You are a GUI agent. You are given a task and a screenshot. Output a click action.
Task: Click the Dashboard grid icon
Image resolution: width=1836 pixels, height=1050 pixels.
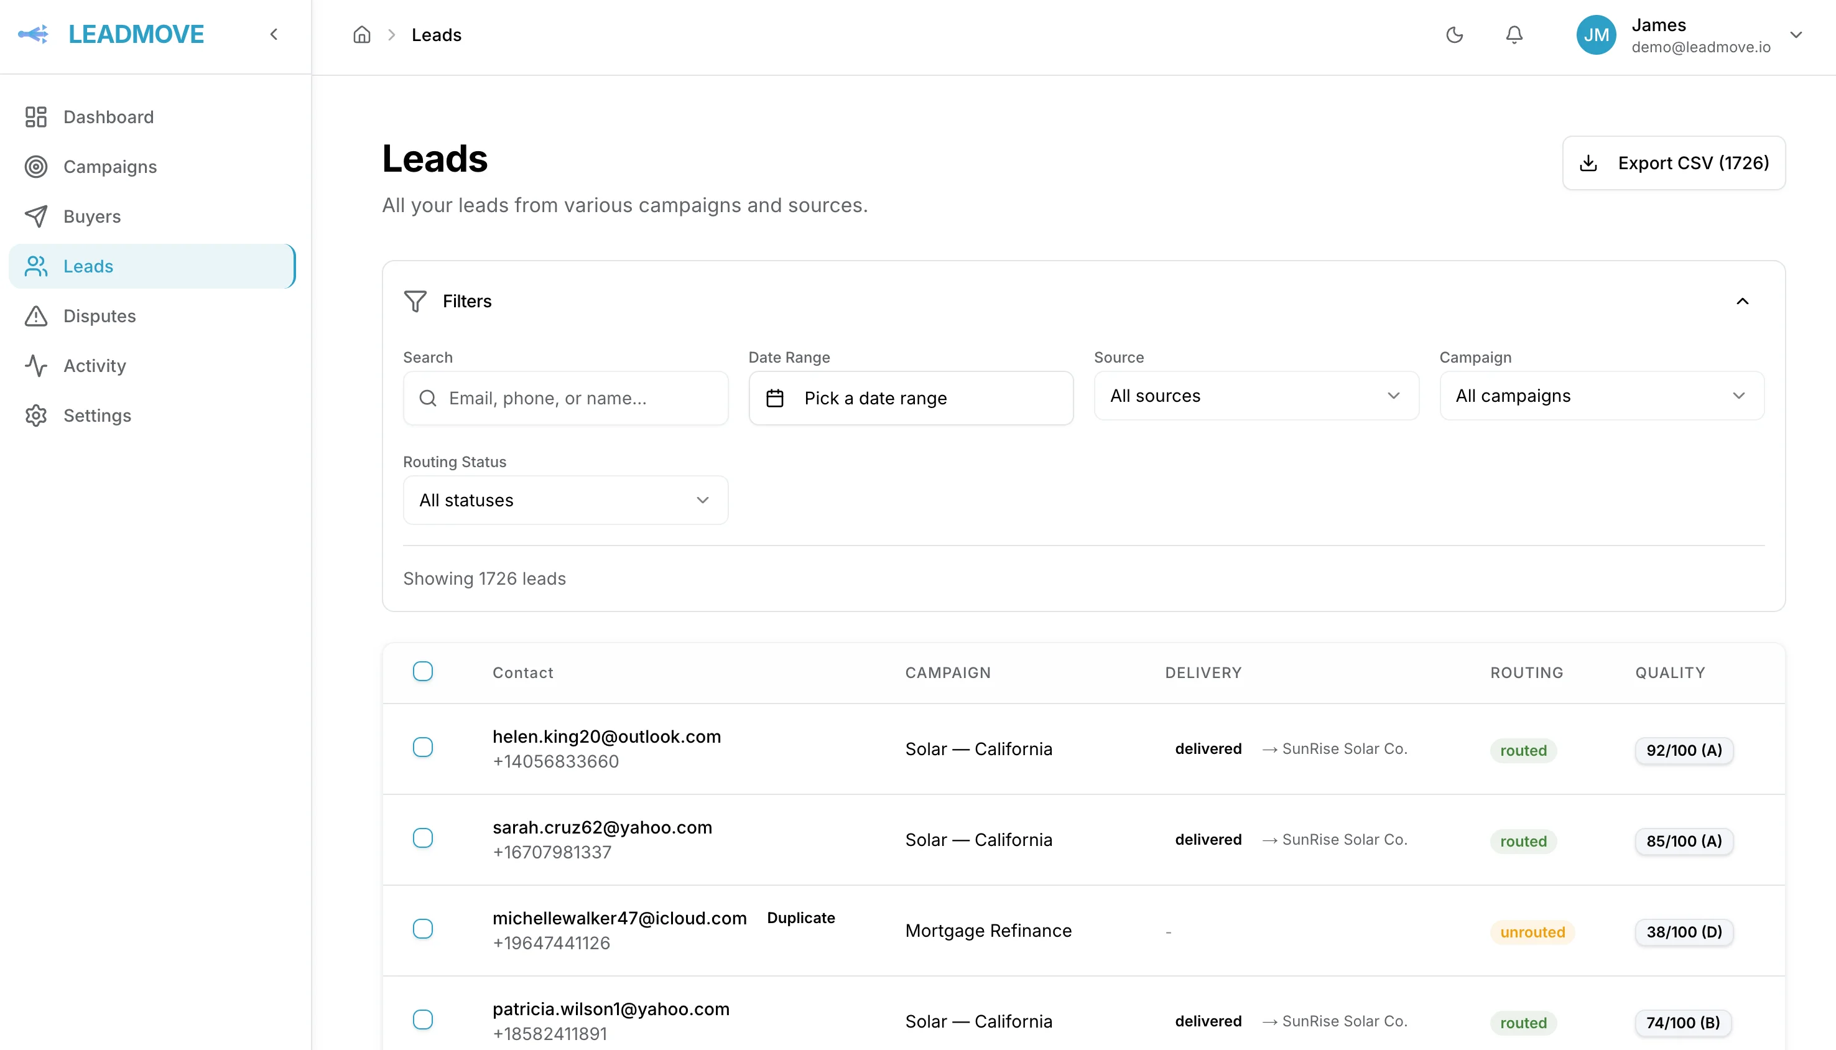point(36,117)
